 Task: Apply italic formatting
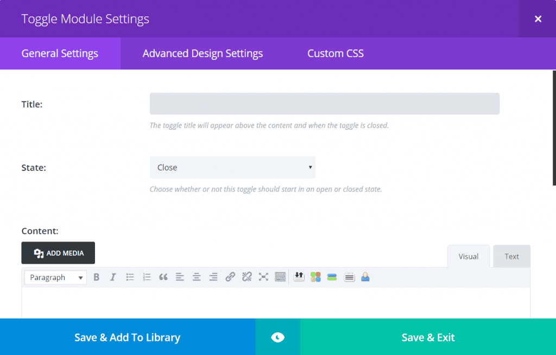[x=112, y=277]
